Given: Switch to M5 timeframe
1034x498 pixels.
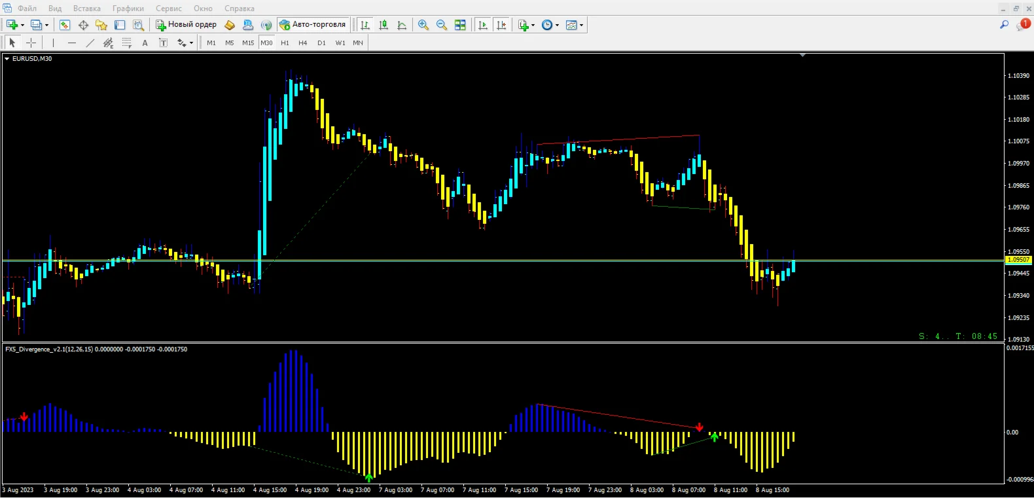Looking at the screenshot, I should point(230,43).
